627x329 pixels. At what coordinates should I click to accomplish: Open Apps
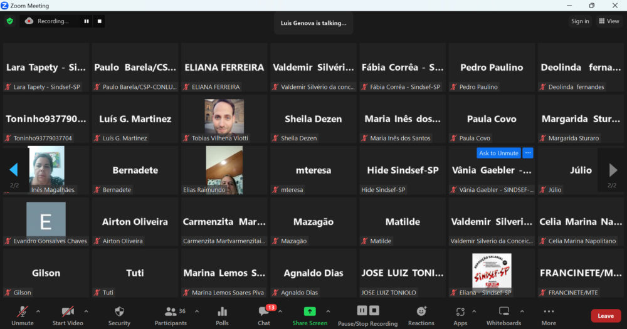[460, 315]
